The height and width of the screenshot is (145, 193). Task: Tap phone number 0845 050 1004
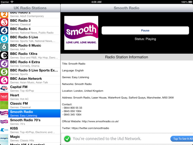pos(72,111)
